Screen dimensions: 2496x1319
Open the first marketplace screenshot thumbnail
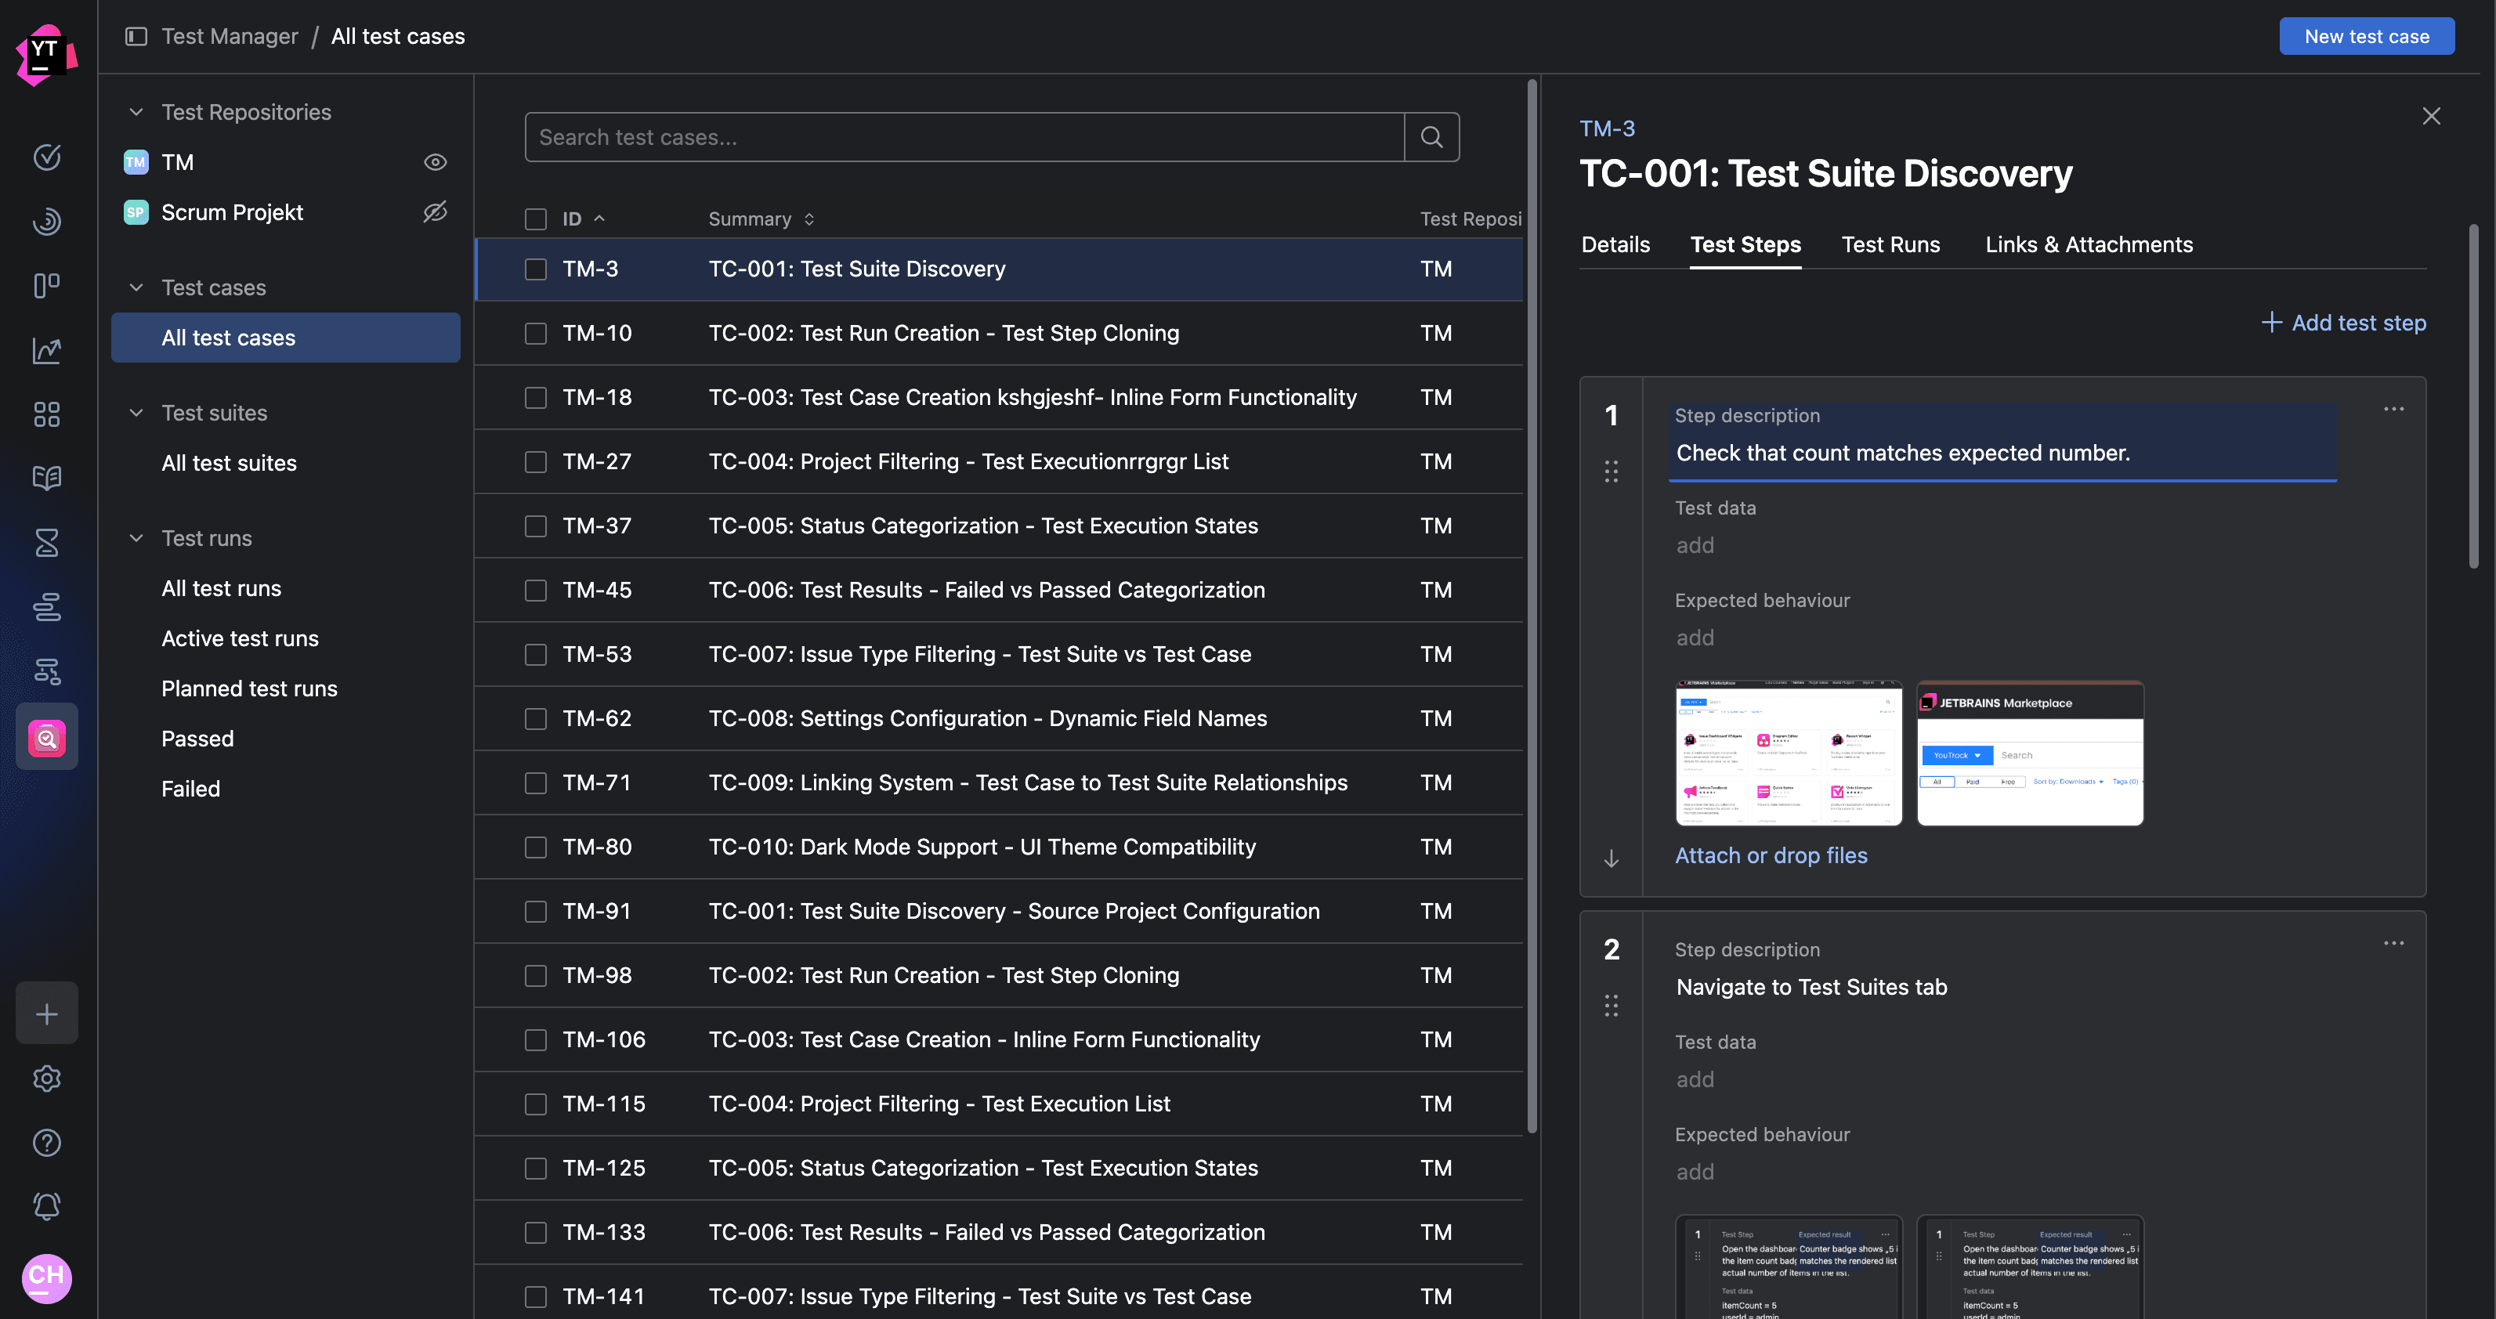[1789, 753]
